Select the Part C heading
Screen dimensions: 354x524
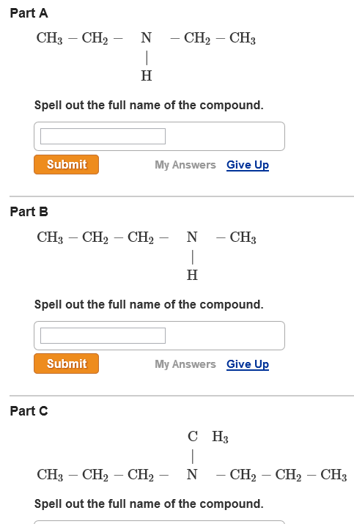click(29, 411)
